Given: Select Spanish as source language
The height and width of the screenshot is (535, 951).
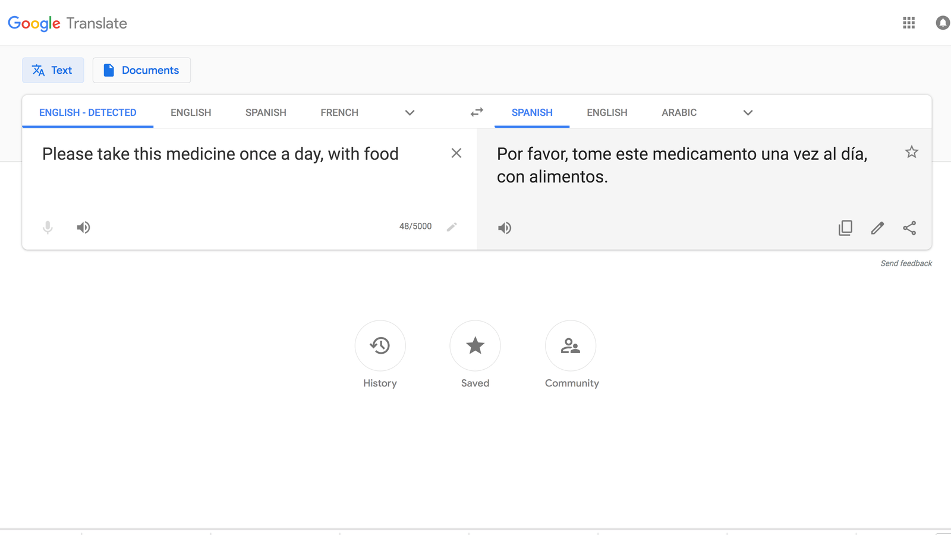Looking at the screenshot, I should (x=266, y=112).
